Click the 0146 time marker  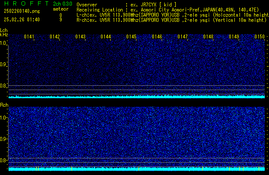[x=157, y=37]
